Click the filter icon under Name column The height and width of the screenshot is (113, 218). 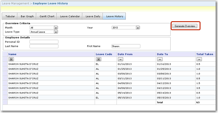tap(11, 59)
